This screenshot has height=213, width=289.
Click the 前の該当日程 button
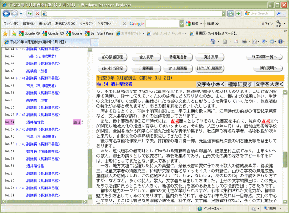[x=112, y=57]
